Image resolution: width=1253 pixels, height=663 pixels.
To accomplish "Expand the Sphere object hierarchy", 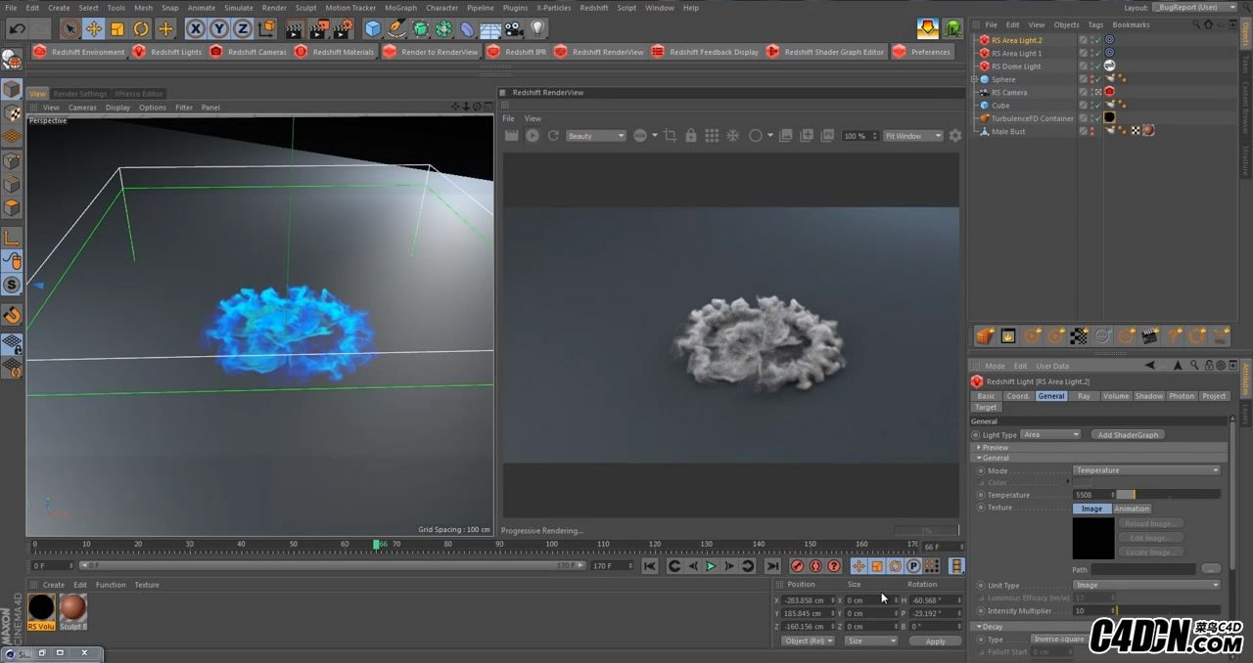I will (975, 79).
